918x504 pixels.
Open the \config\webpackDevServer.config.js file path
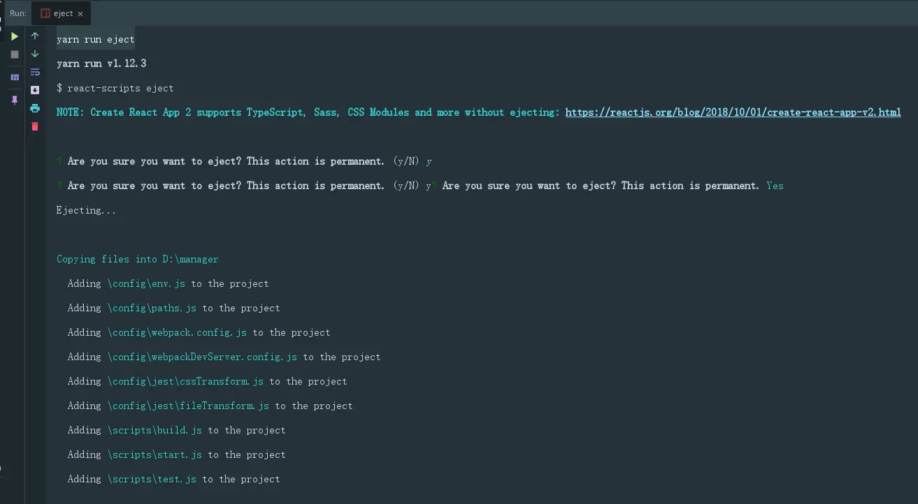click(x=202, y=357)
